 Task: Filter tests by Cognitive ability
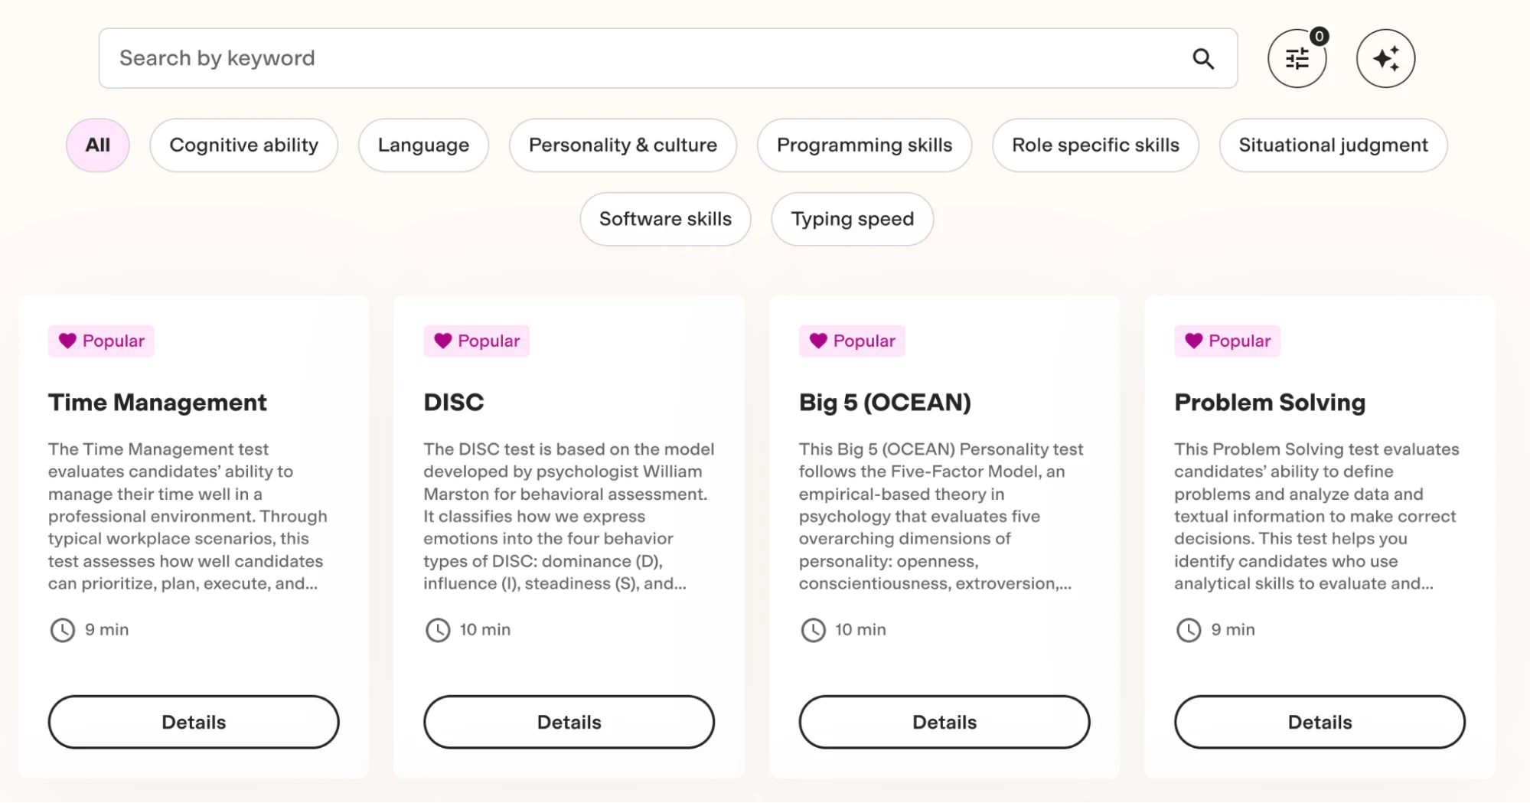click(244, 145)
